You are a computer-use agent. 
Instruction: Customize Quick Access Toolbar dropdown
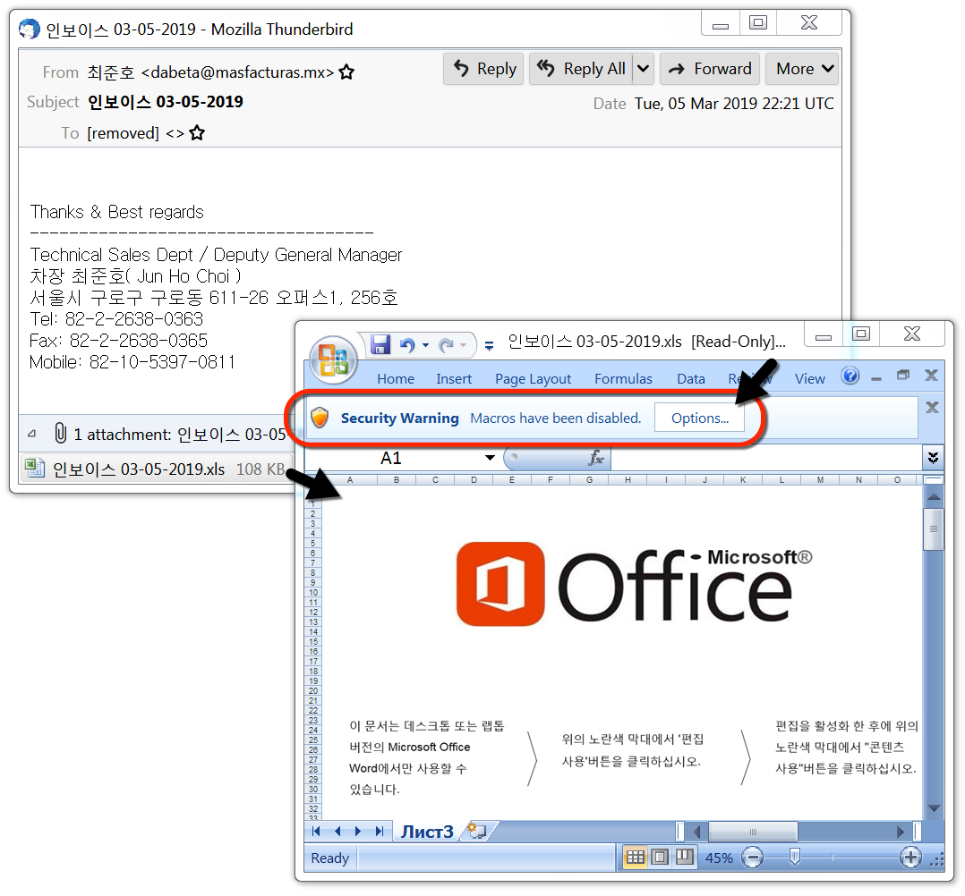point(490,346)
